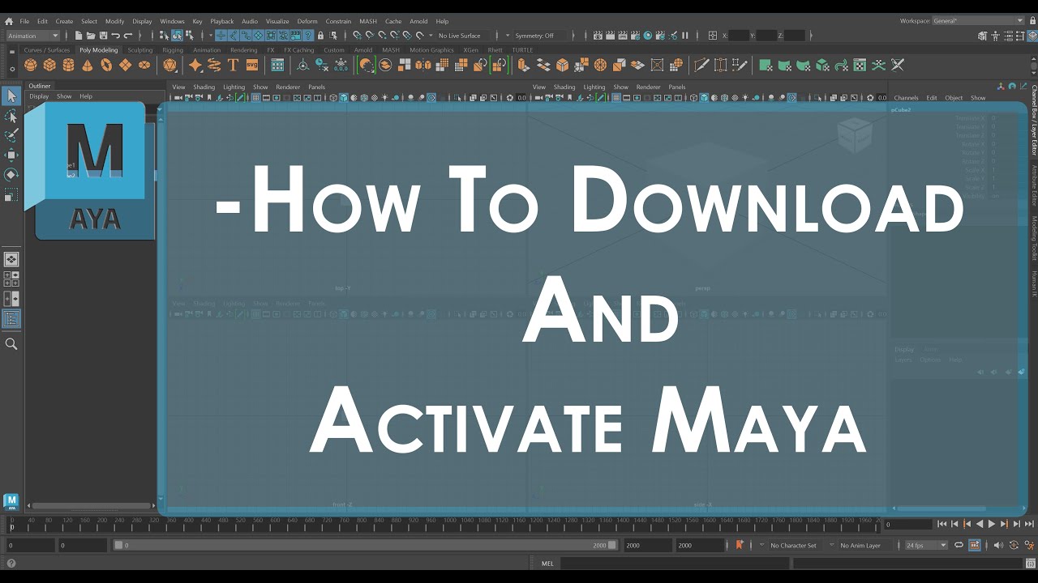Create a polygon cylinder from the shelf
Viewport: 1038px width, 583px height.
[68, 66]
